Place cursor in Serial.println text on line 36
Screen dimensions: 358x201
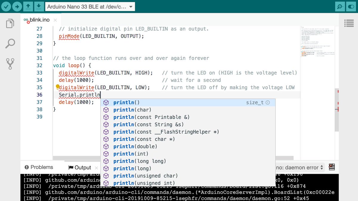79,95
